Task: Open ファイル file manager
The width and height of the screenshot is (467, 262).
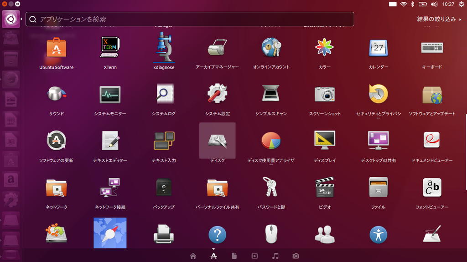Action: tap(378, 187)
